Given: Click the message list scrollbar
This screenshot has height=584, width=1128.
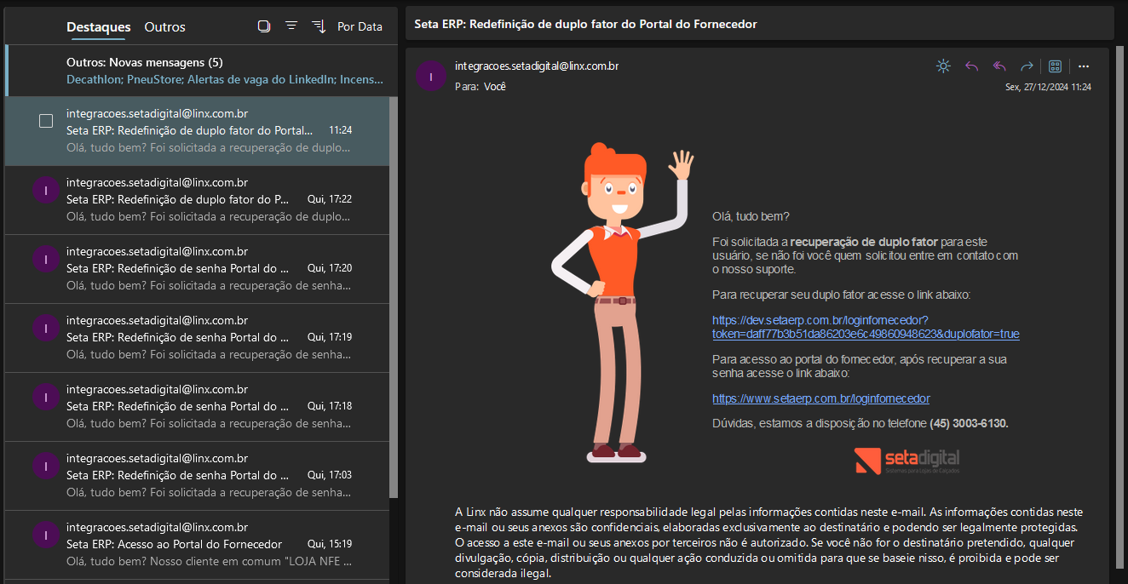Looking at the screenshot, I should (394, 297).
